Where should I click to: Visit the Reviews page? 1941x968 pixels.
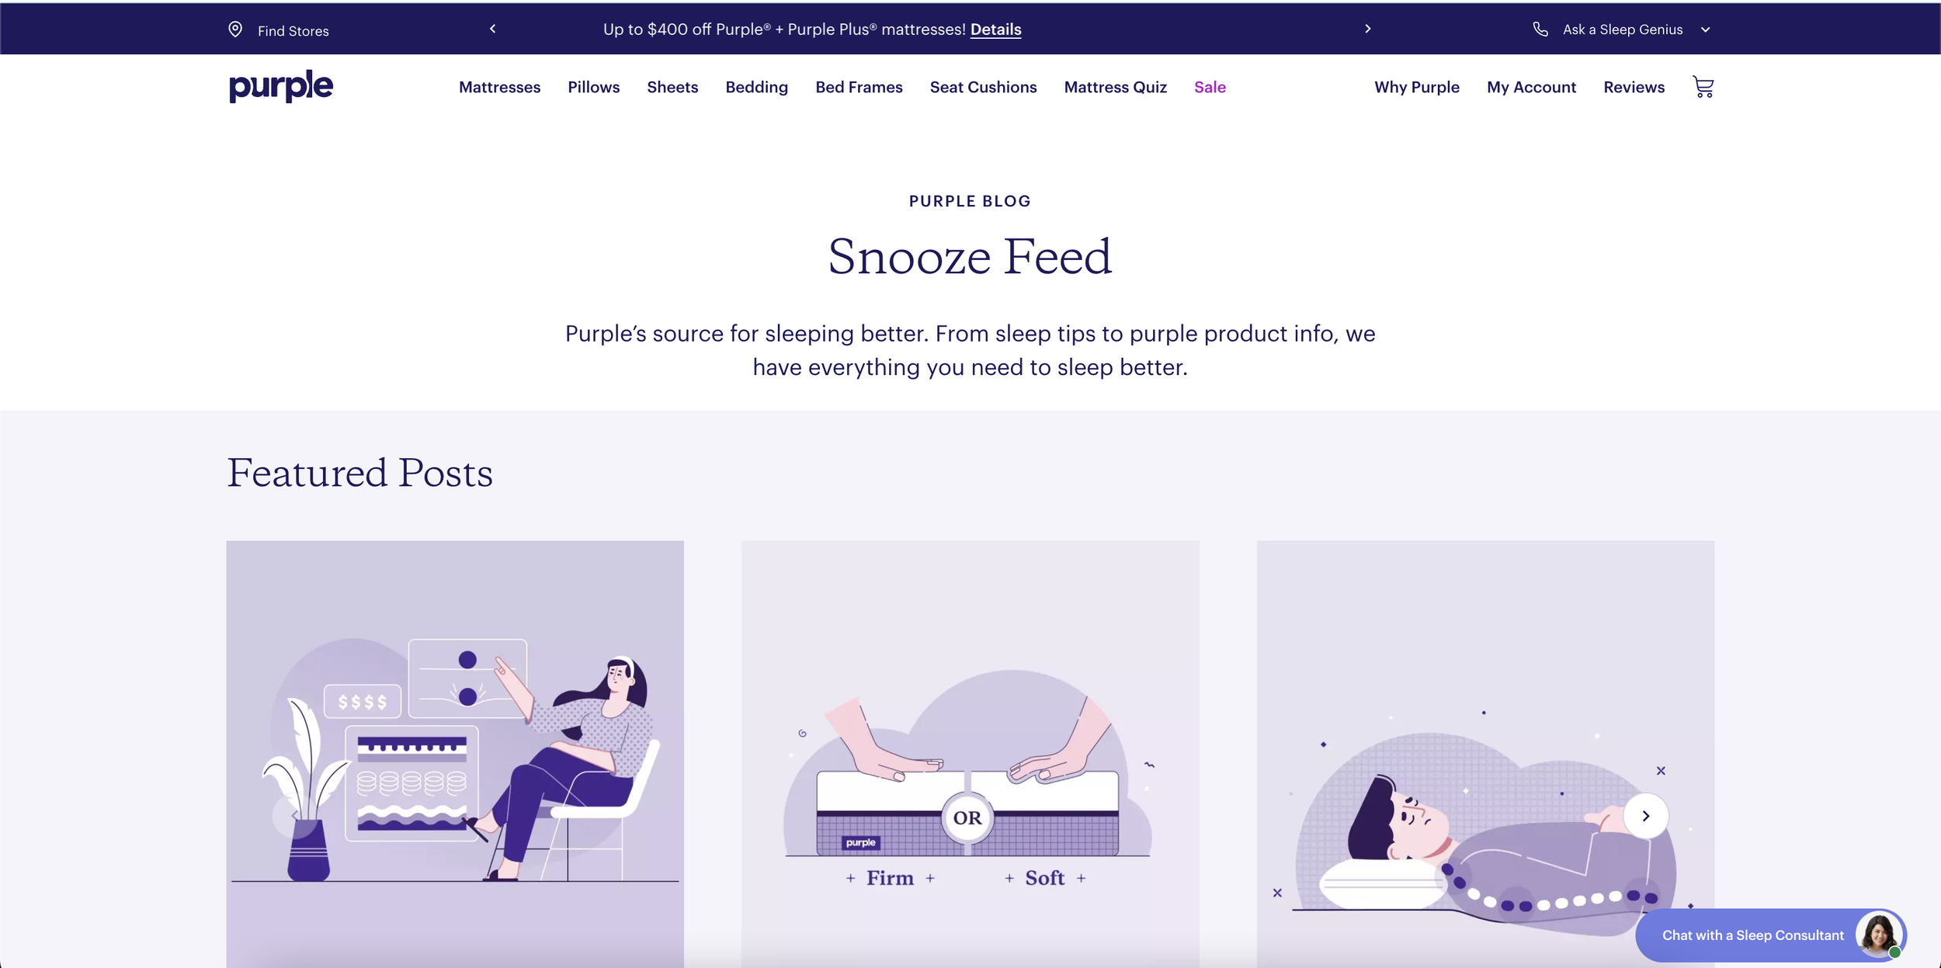click(1634, 87)
